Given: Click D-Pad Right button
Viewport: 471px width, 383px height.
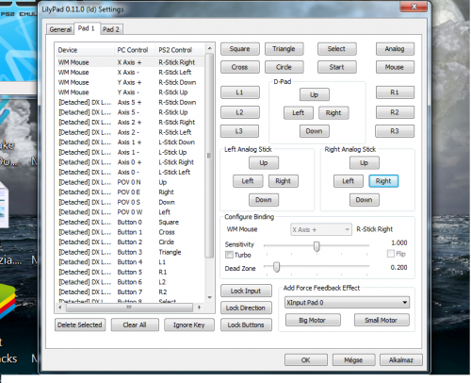Looking at the screenshot, I should pyautogui.click(x=333, y=113).
